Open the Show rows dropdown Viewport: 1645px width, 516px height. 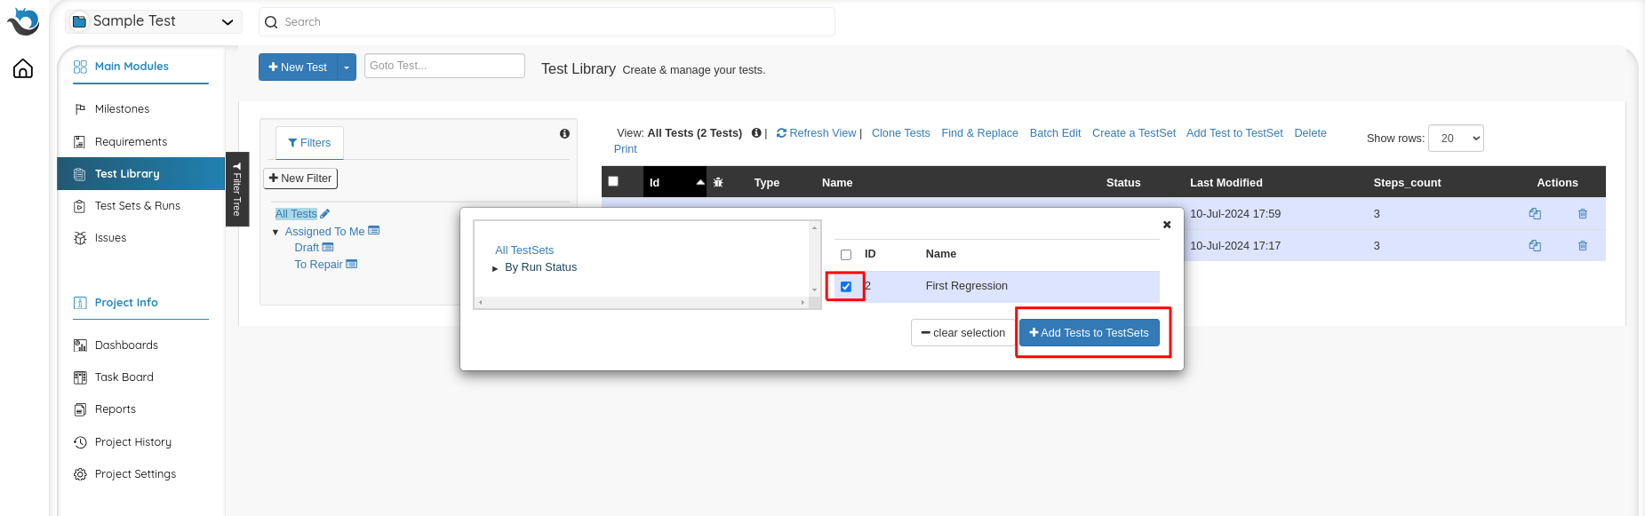pos(1455,139)
